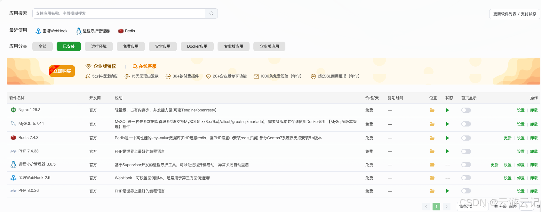Select the 免费应用 category tab
The image size is (541, 212).
coord(131,46)
